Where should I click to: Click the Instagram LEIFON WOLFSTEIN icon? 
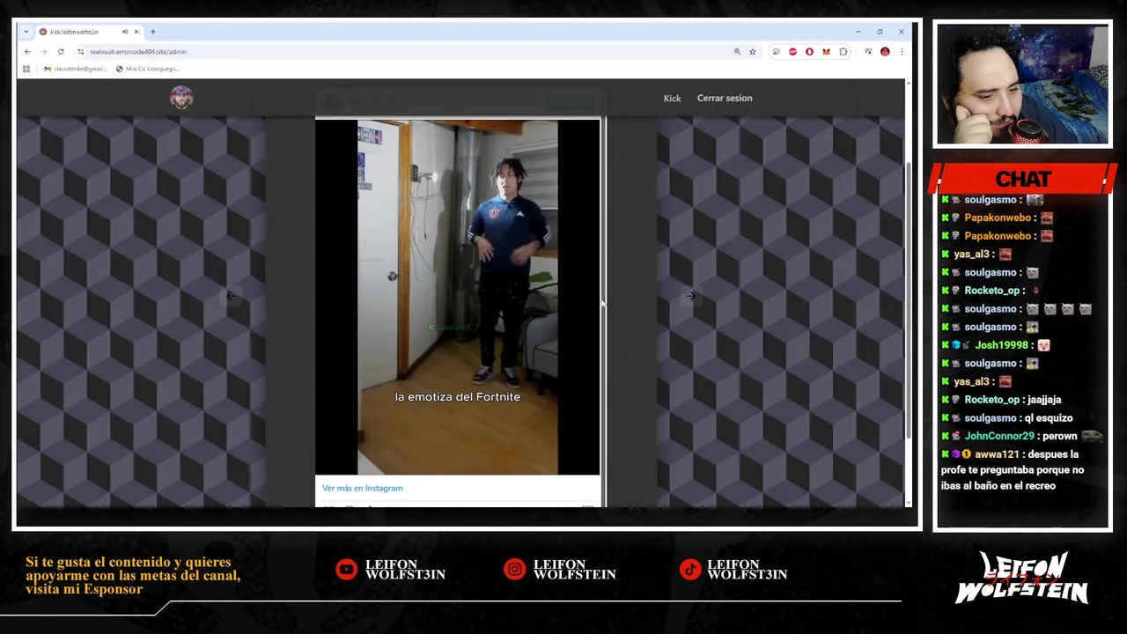click(514, 570)
